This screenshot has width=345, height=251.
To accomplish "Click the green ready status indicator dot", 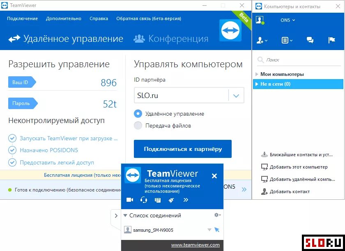I will click(10, 189).
